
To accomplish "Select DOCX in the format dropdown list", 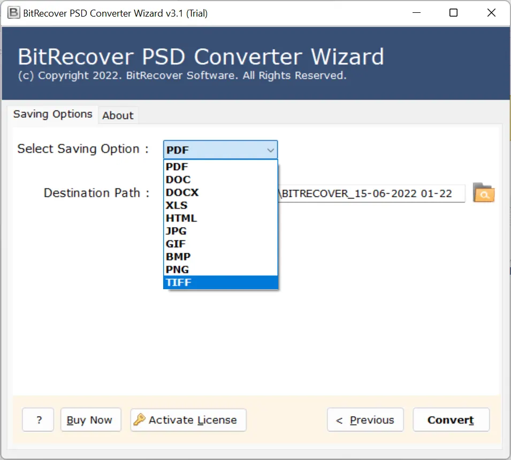I will point(220,192).
